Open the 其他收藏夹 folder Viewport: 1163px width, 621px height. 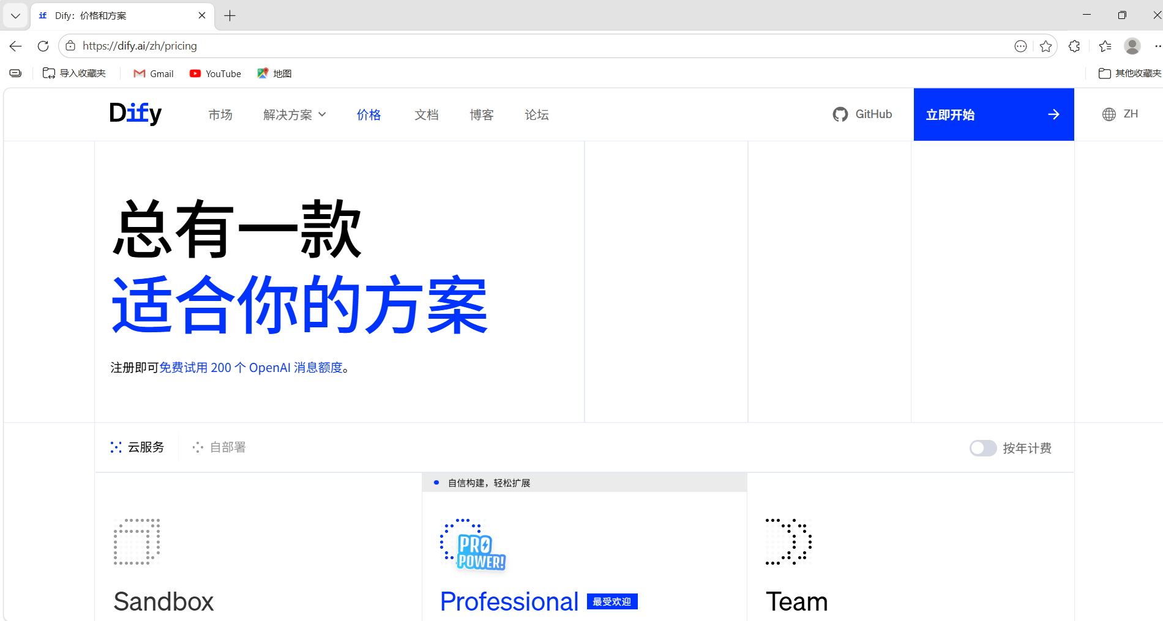click(x=1130, y=73)
